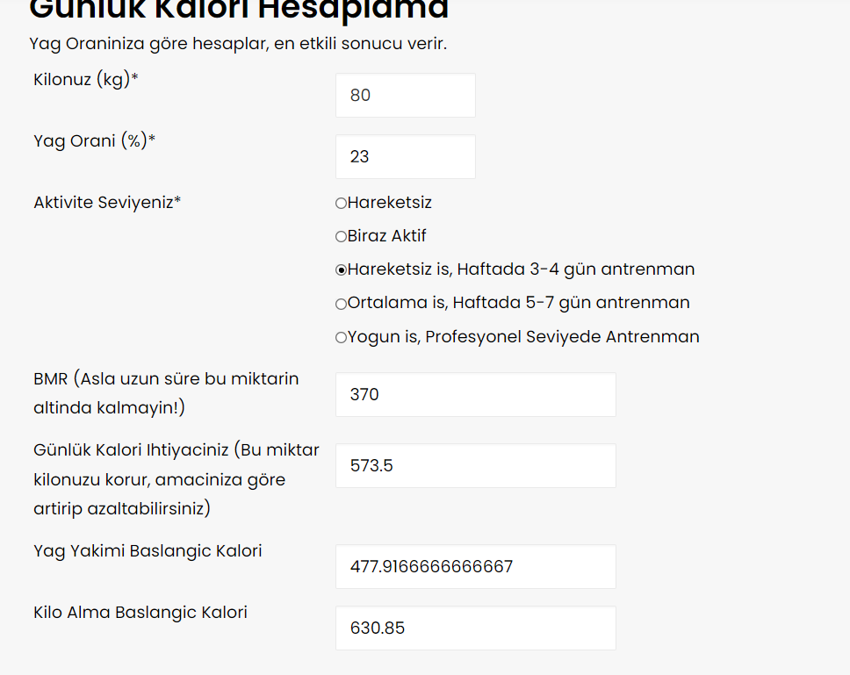This screenshot has width=850, height=675.
Task: Click the Yag Yakimi Baslangic Kalori label
Action: pyautogui.click(x=148, y=551)
